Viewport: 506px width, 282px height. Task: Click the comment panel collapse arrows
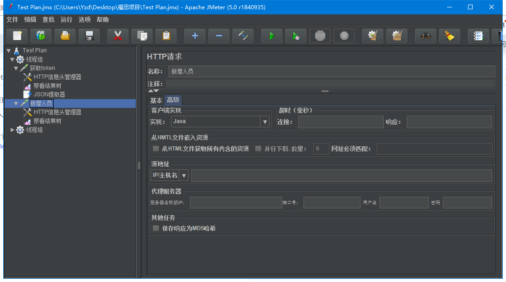point(153,91)
